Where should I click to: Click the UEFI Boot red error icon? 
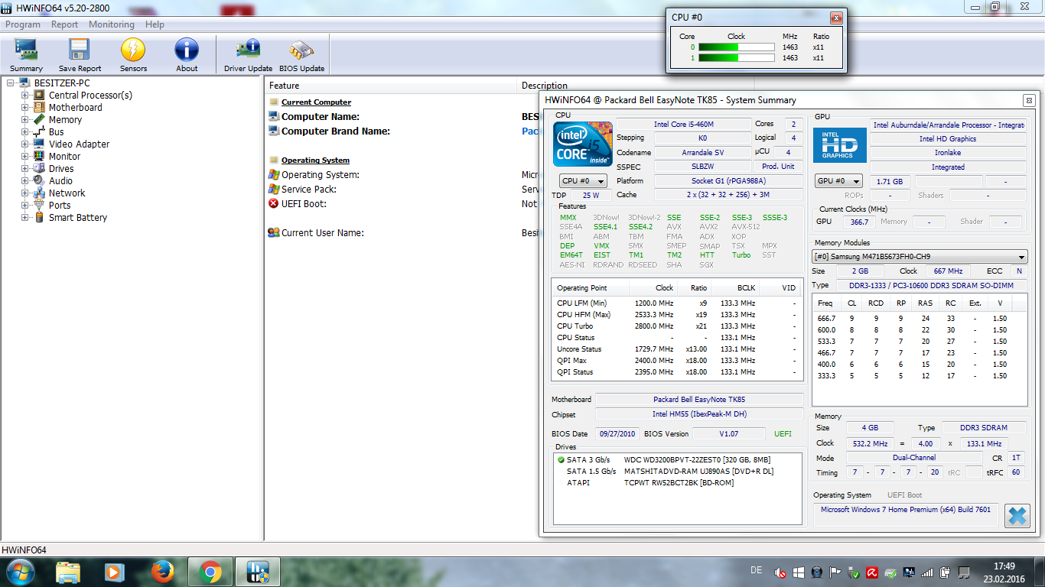coord(274,203)
